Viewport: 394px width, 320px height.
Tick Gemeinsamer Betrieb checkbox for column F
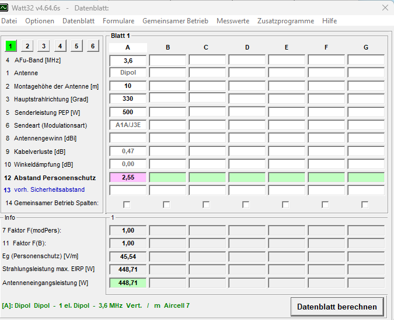325,205
